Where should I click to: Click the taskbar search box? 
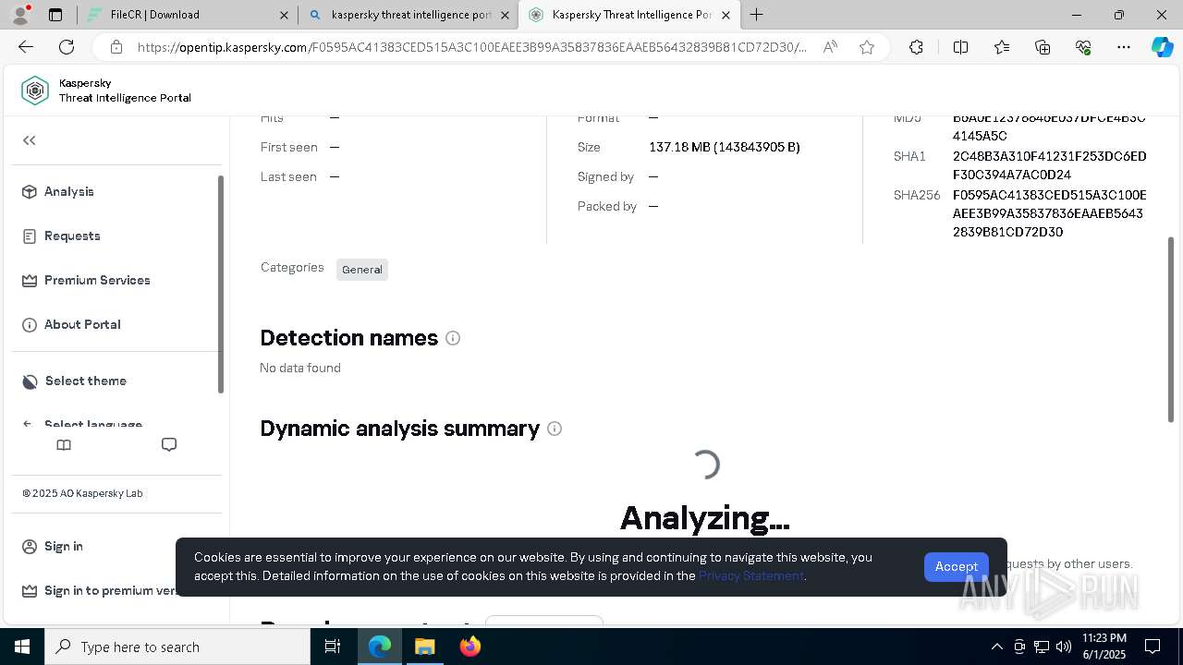[x=177, y=647]
